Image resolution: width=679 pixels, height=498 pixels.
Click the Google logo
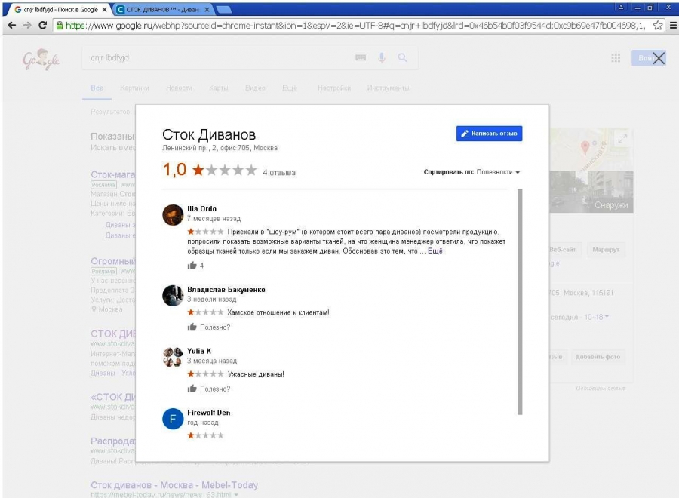(41, 60)
